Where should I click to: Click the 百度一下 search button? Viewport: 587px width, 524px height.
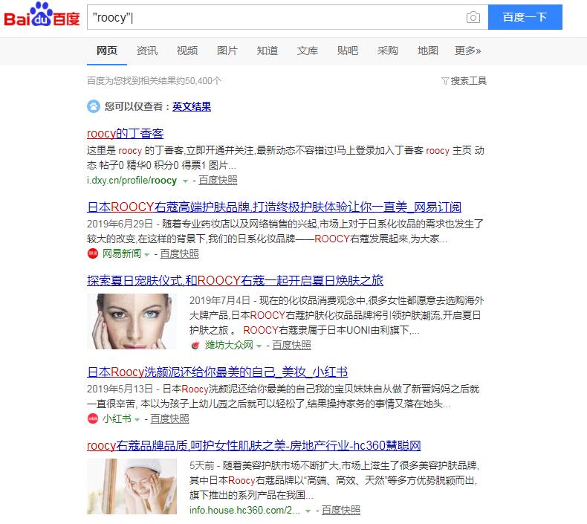click(x=525, y=17)
